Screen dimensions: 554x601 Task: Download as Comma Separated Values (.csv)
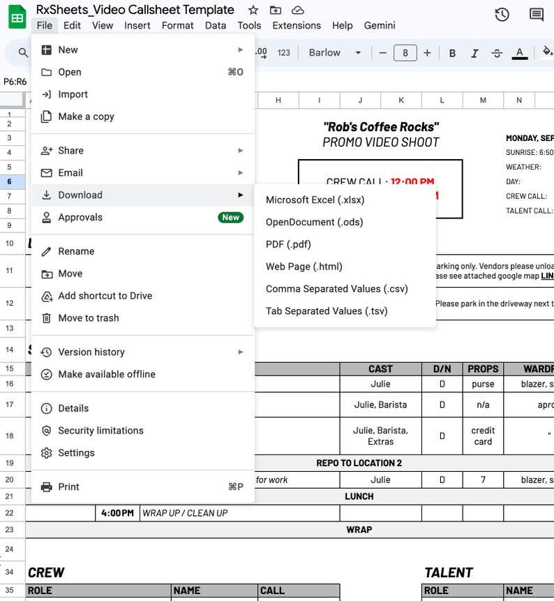pyautogui.click(x=345, y=288)
